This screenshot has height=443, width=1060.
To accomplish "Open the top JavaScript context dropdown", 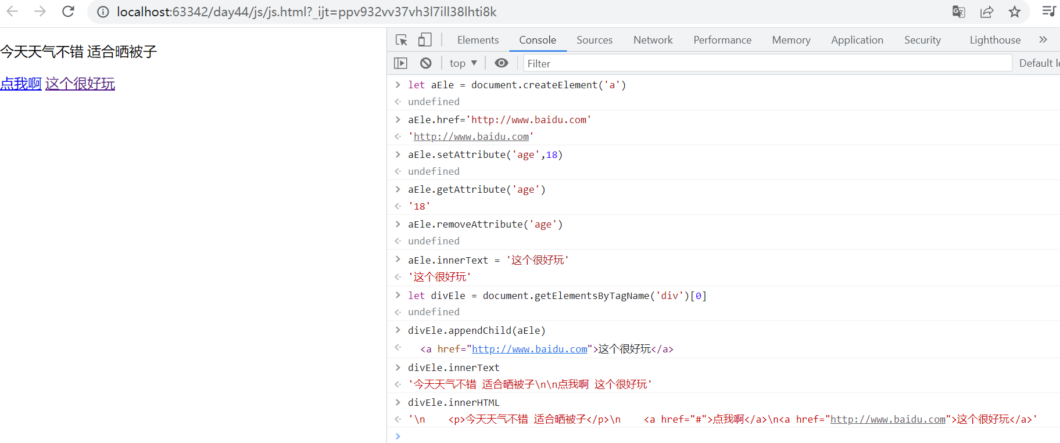I will click(x=463, y=63).
